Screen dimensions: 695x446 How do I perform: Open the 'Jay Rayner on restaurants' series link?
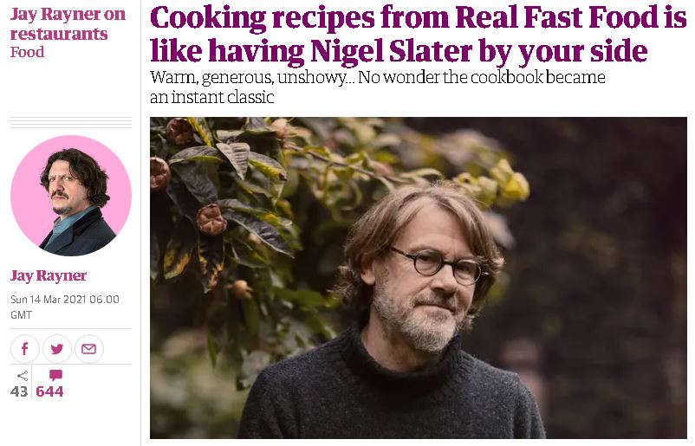click(x=68, y=23)
